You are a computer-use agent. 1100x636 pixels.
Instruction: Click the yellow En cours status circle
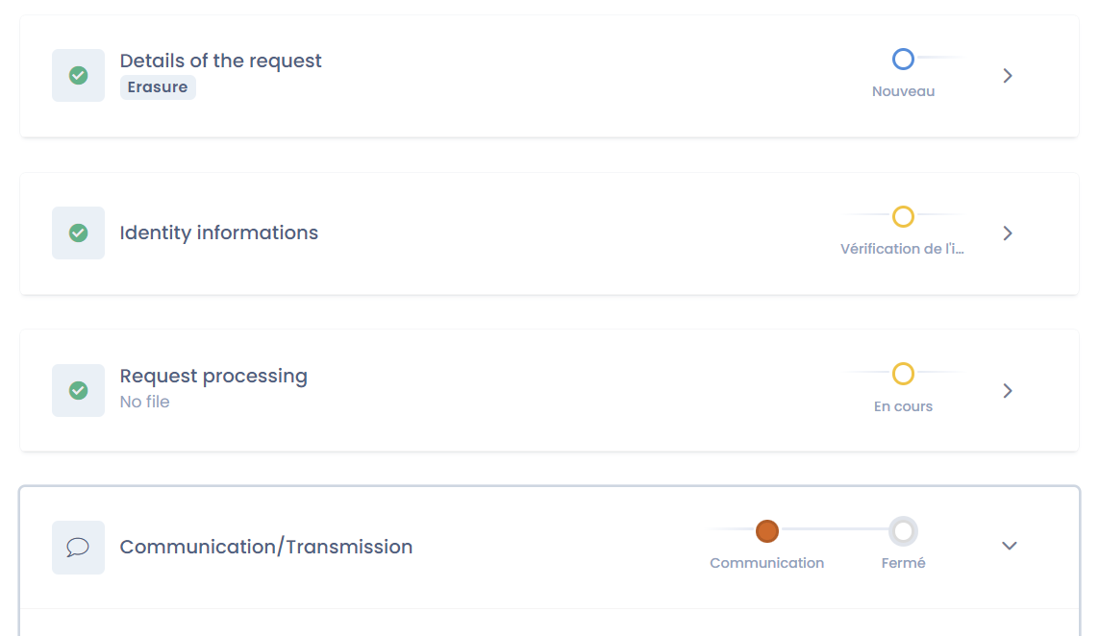pos(903,374)
